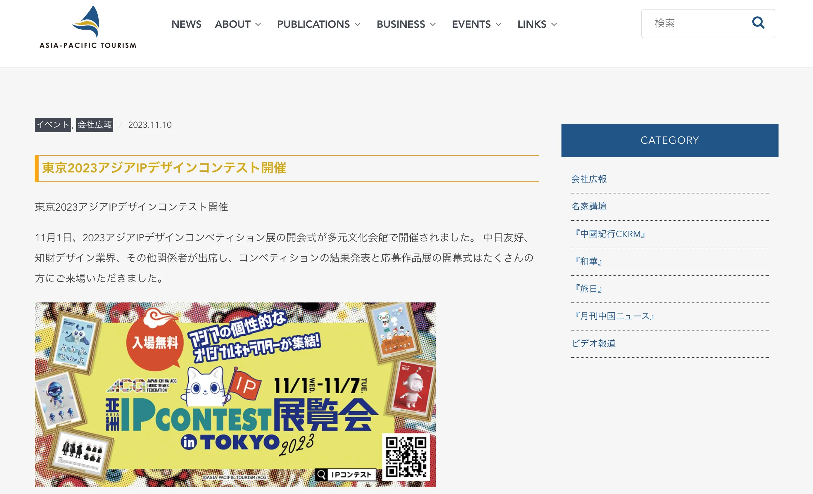Open the NEWS menu item

point(186,24)
